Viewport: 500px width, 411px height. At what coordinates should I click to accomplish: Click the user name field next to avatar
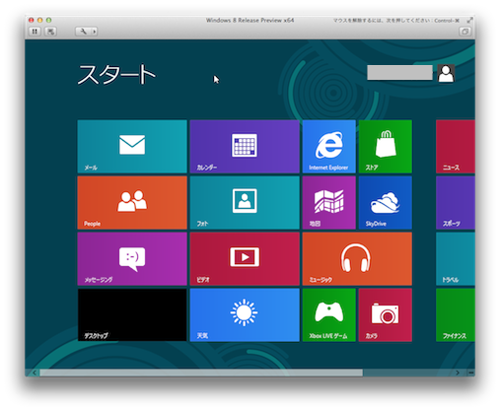click(x=399, y=72)
